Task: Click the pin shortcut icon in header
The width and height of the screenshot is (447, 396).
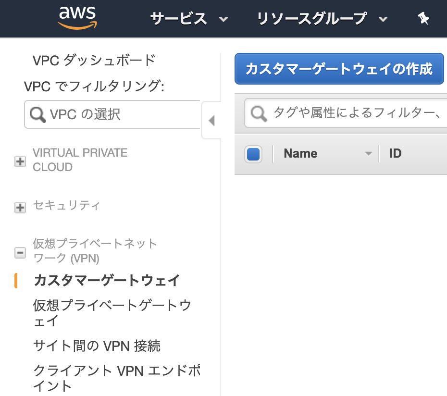Action: pos(423,19)
